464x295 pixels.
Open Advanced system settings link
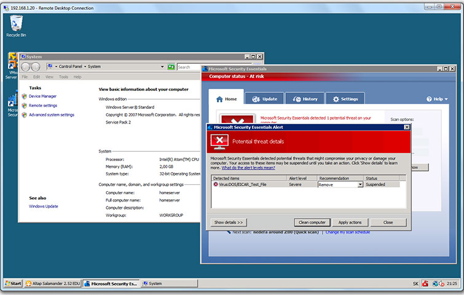[52, 115]
